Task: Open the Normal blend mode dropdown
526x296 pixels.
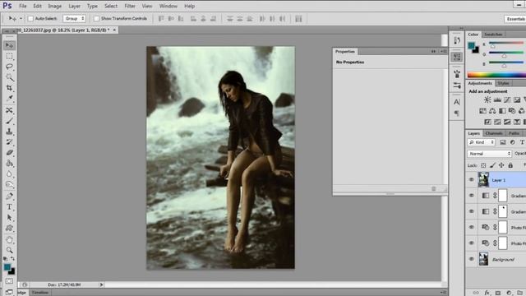Action: (x=489, y=154)
